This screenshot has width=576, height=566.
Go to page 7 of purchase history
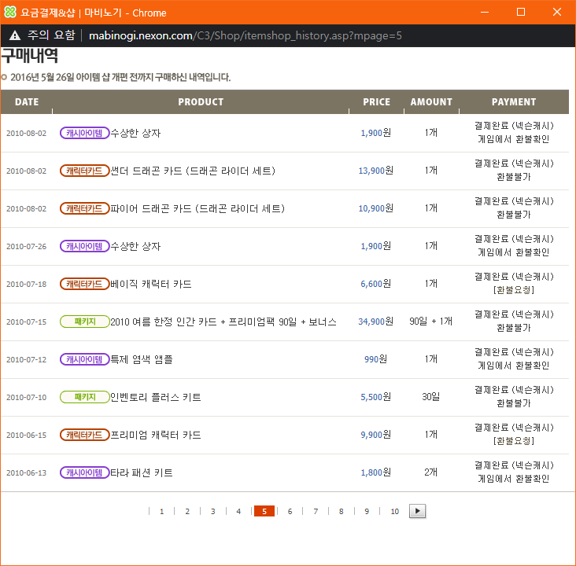(316, 511)
